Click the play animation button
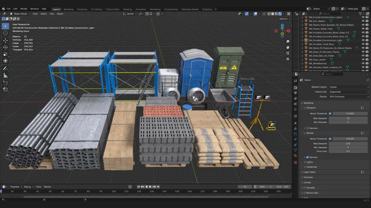 click(x=150, y=187)
